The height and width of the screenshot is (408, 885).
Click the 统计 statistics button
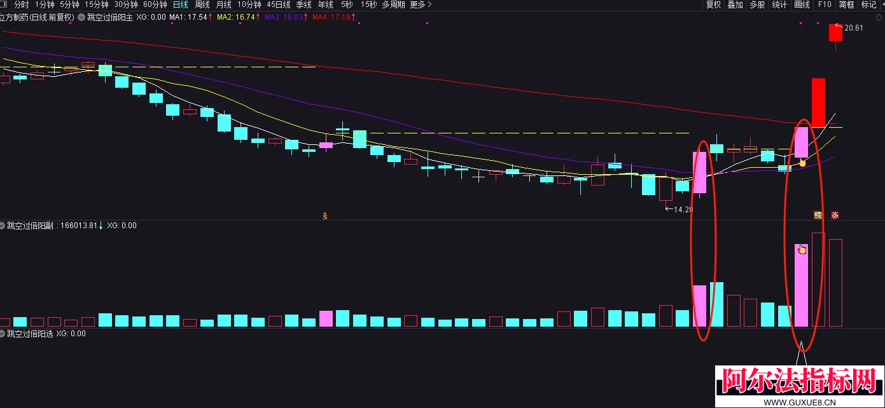[779, 4]
